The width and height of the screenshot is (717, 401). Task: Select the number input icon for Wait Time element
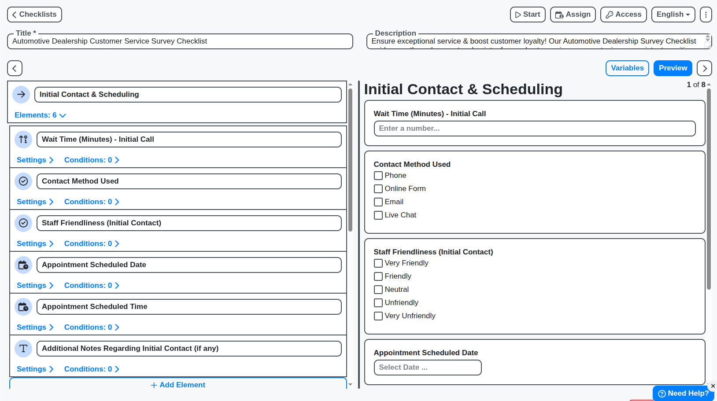(23, 139)
